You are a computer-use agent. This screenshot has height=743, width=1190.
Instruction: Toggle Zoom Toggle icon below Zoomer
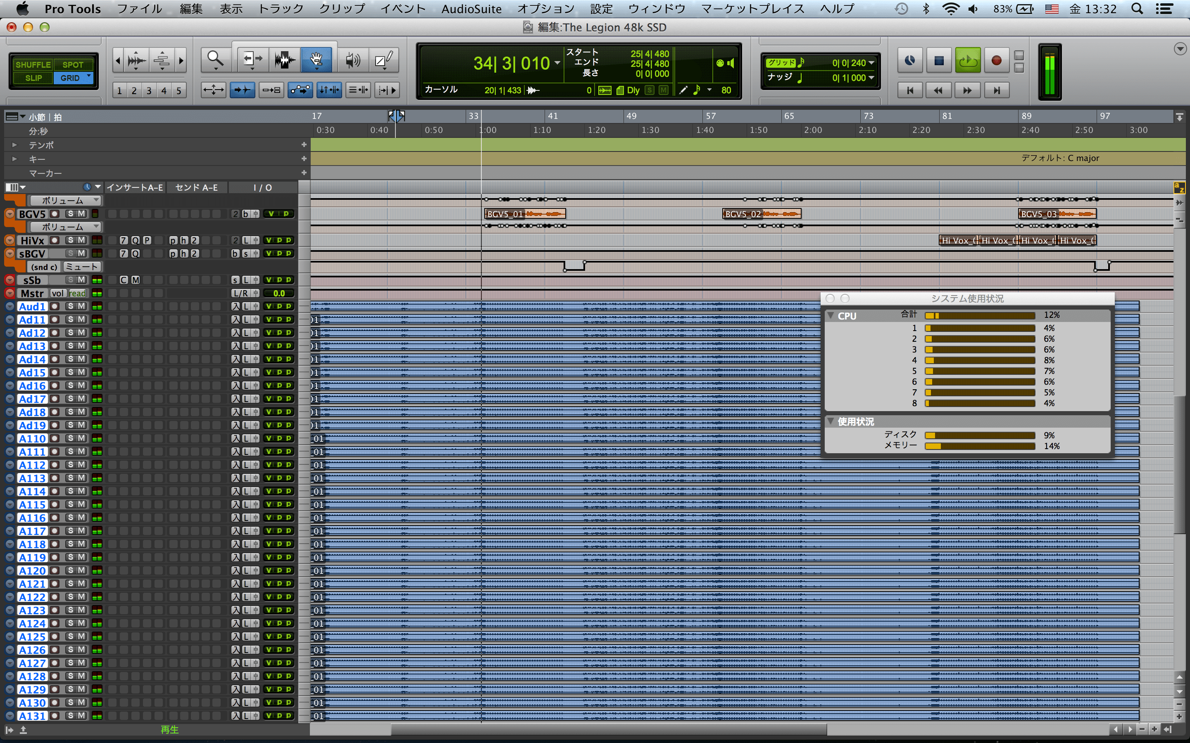[x=214, y=90]
